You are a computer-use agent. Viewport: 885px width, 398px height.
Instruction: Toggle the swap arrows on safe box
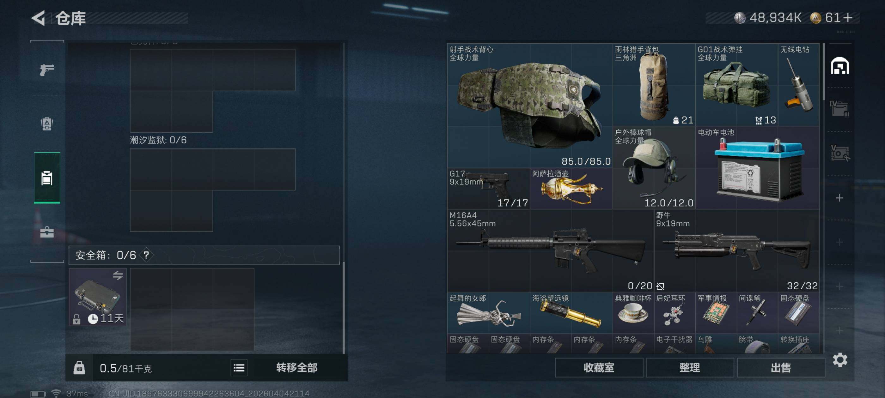[x=118, y=275]
